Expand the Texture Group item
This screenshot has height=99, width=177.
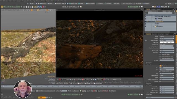tap(153, 27)
